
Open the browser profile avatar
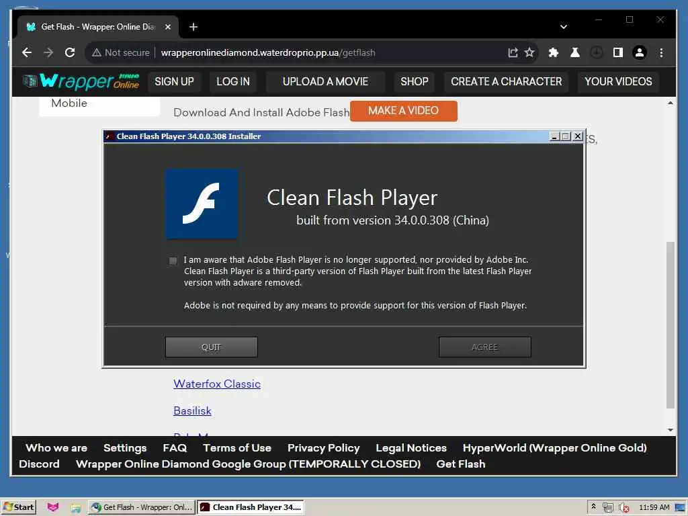(x=640, y=52)
